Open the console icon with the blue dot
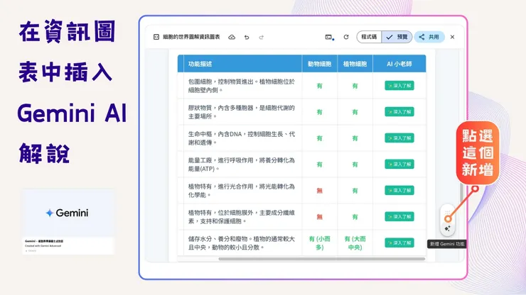 (329, 37)
